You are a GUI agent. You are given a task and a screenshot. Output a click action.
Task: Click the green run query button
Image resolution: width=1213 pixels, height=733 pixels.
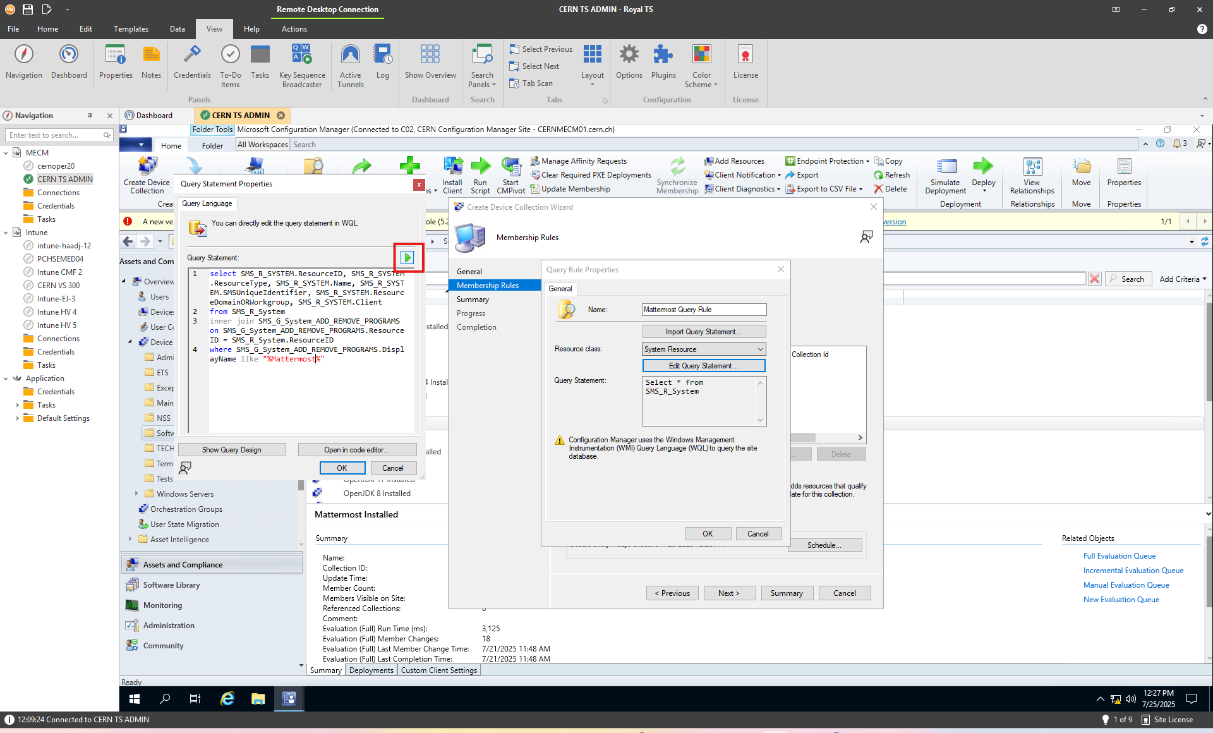pos(407,257)
